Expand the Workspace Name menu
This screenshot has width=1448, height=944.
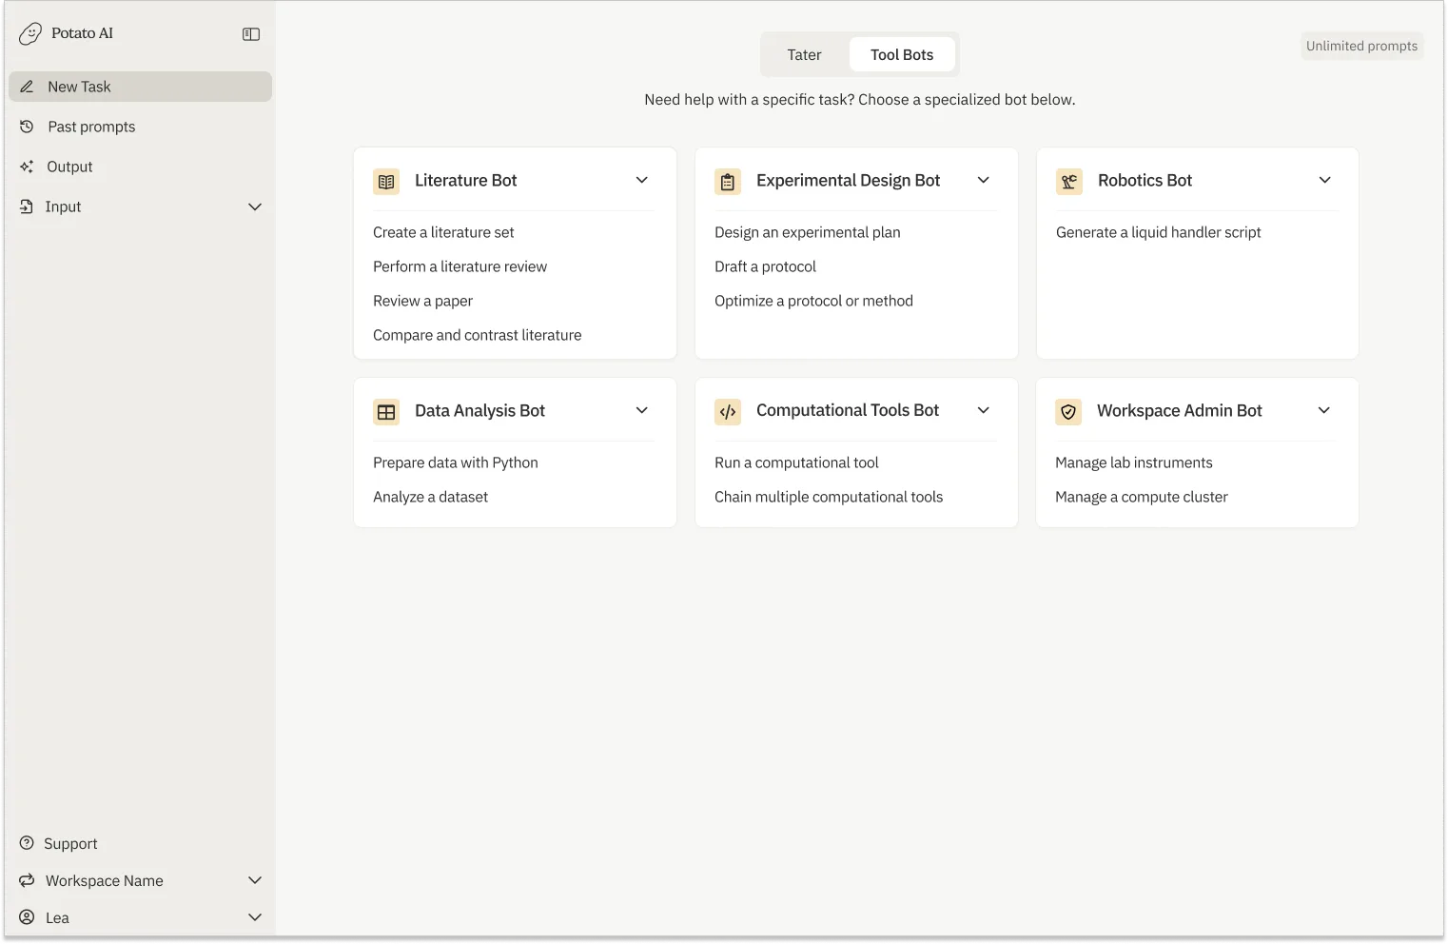coord(254,880)
